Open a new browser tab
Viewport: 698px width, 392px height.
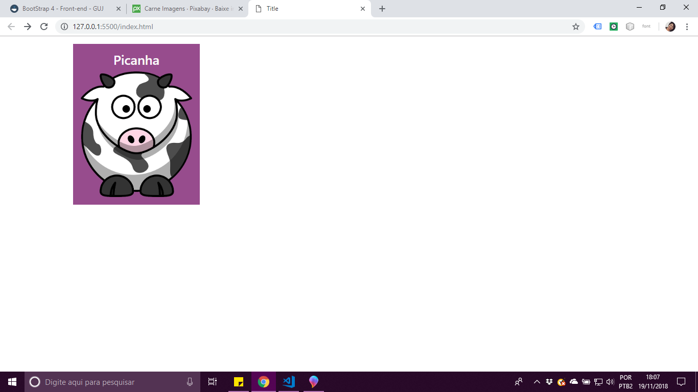(x=382, y=9)
